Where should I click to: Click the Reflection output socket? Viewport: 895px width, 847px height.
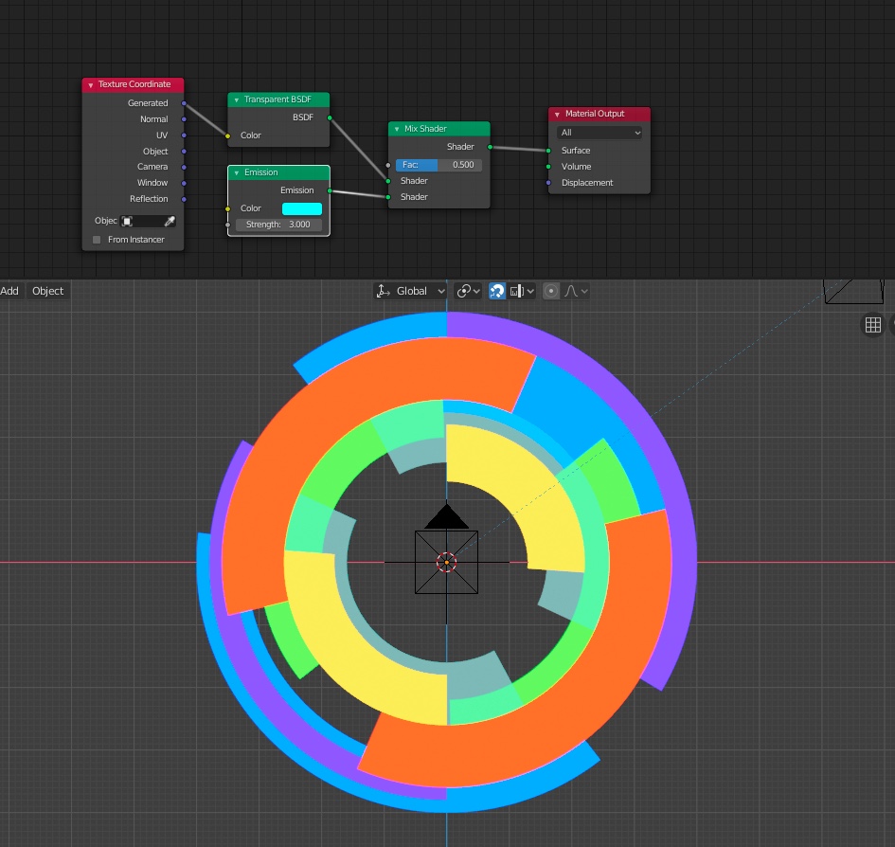pyautogui.click(x=184, y=199)
